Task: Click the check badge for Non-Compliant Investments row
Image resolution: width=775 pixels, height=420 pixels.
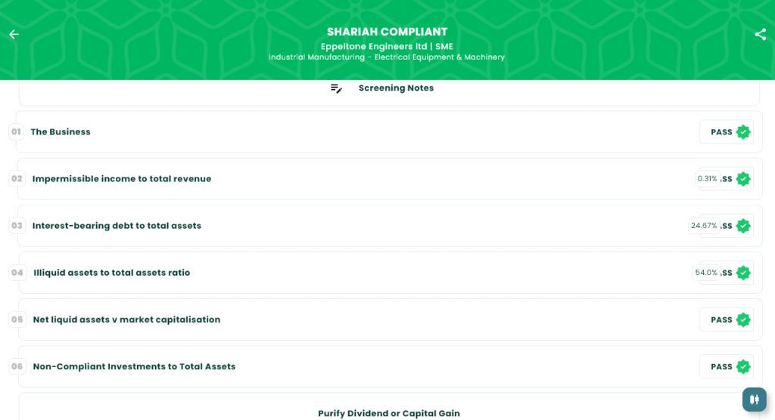Action: click(743, 366)
